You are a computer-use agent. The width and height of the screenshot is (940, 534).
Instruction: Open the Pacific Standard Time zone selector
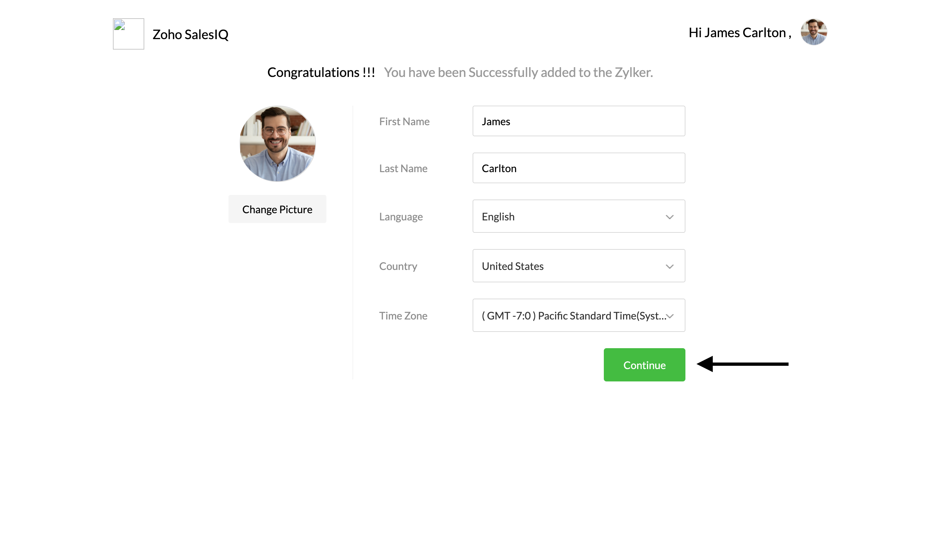point(573,316)
